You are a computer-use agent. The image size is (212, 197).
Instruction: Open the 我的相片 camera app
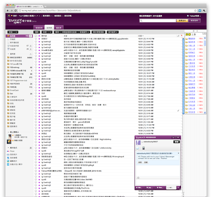[x=12, y=154]
